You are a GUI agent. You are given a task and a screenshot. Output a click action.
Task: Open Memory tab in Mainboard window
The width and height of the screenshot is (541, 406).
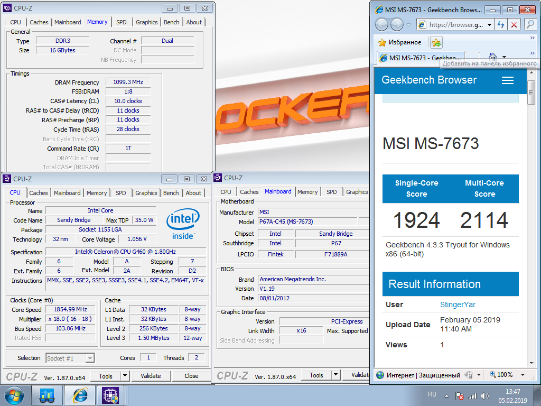point(307,192)
